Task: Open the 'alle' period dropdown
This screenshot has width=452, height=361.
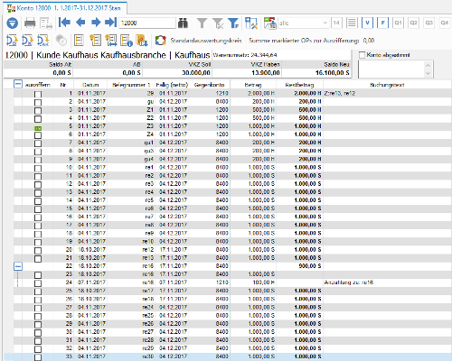Action: point(303,23)
